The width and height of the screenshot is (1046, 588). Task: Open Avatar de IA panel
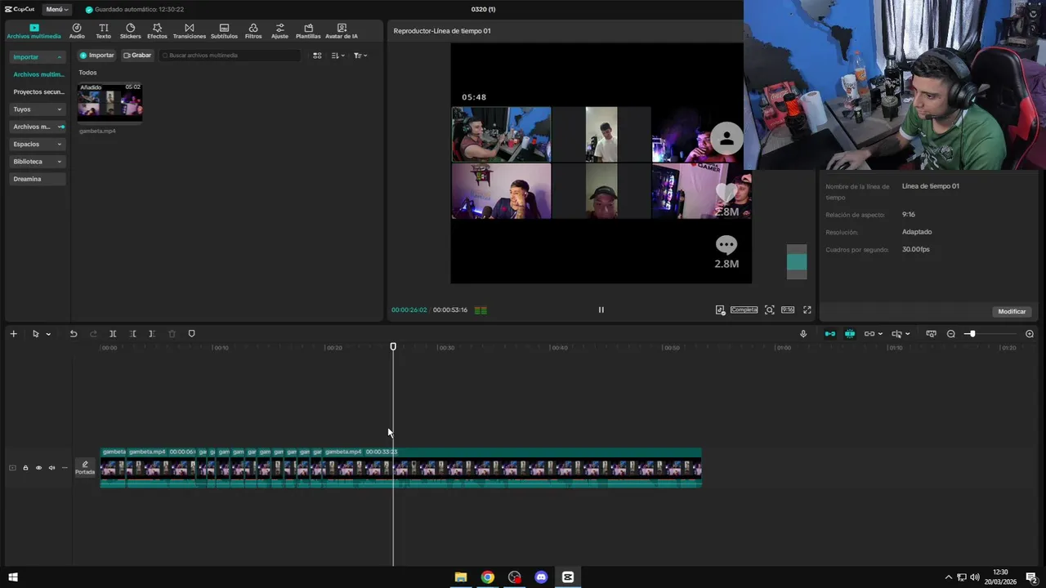pos(342,31)
